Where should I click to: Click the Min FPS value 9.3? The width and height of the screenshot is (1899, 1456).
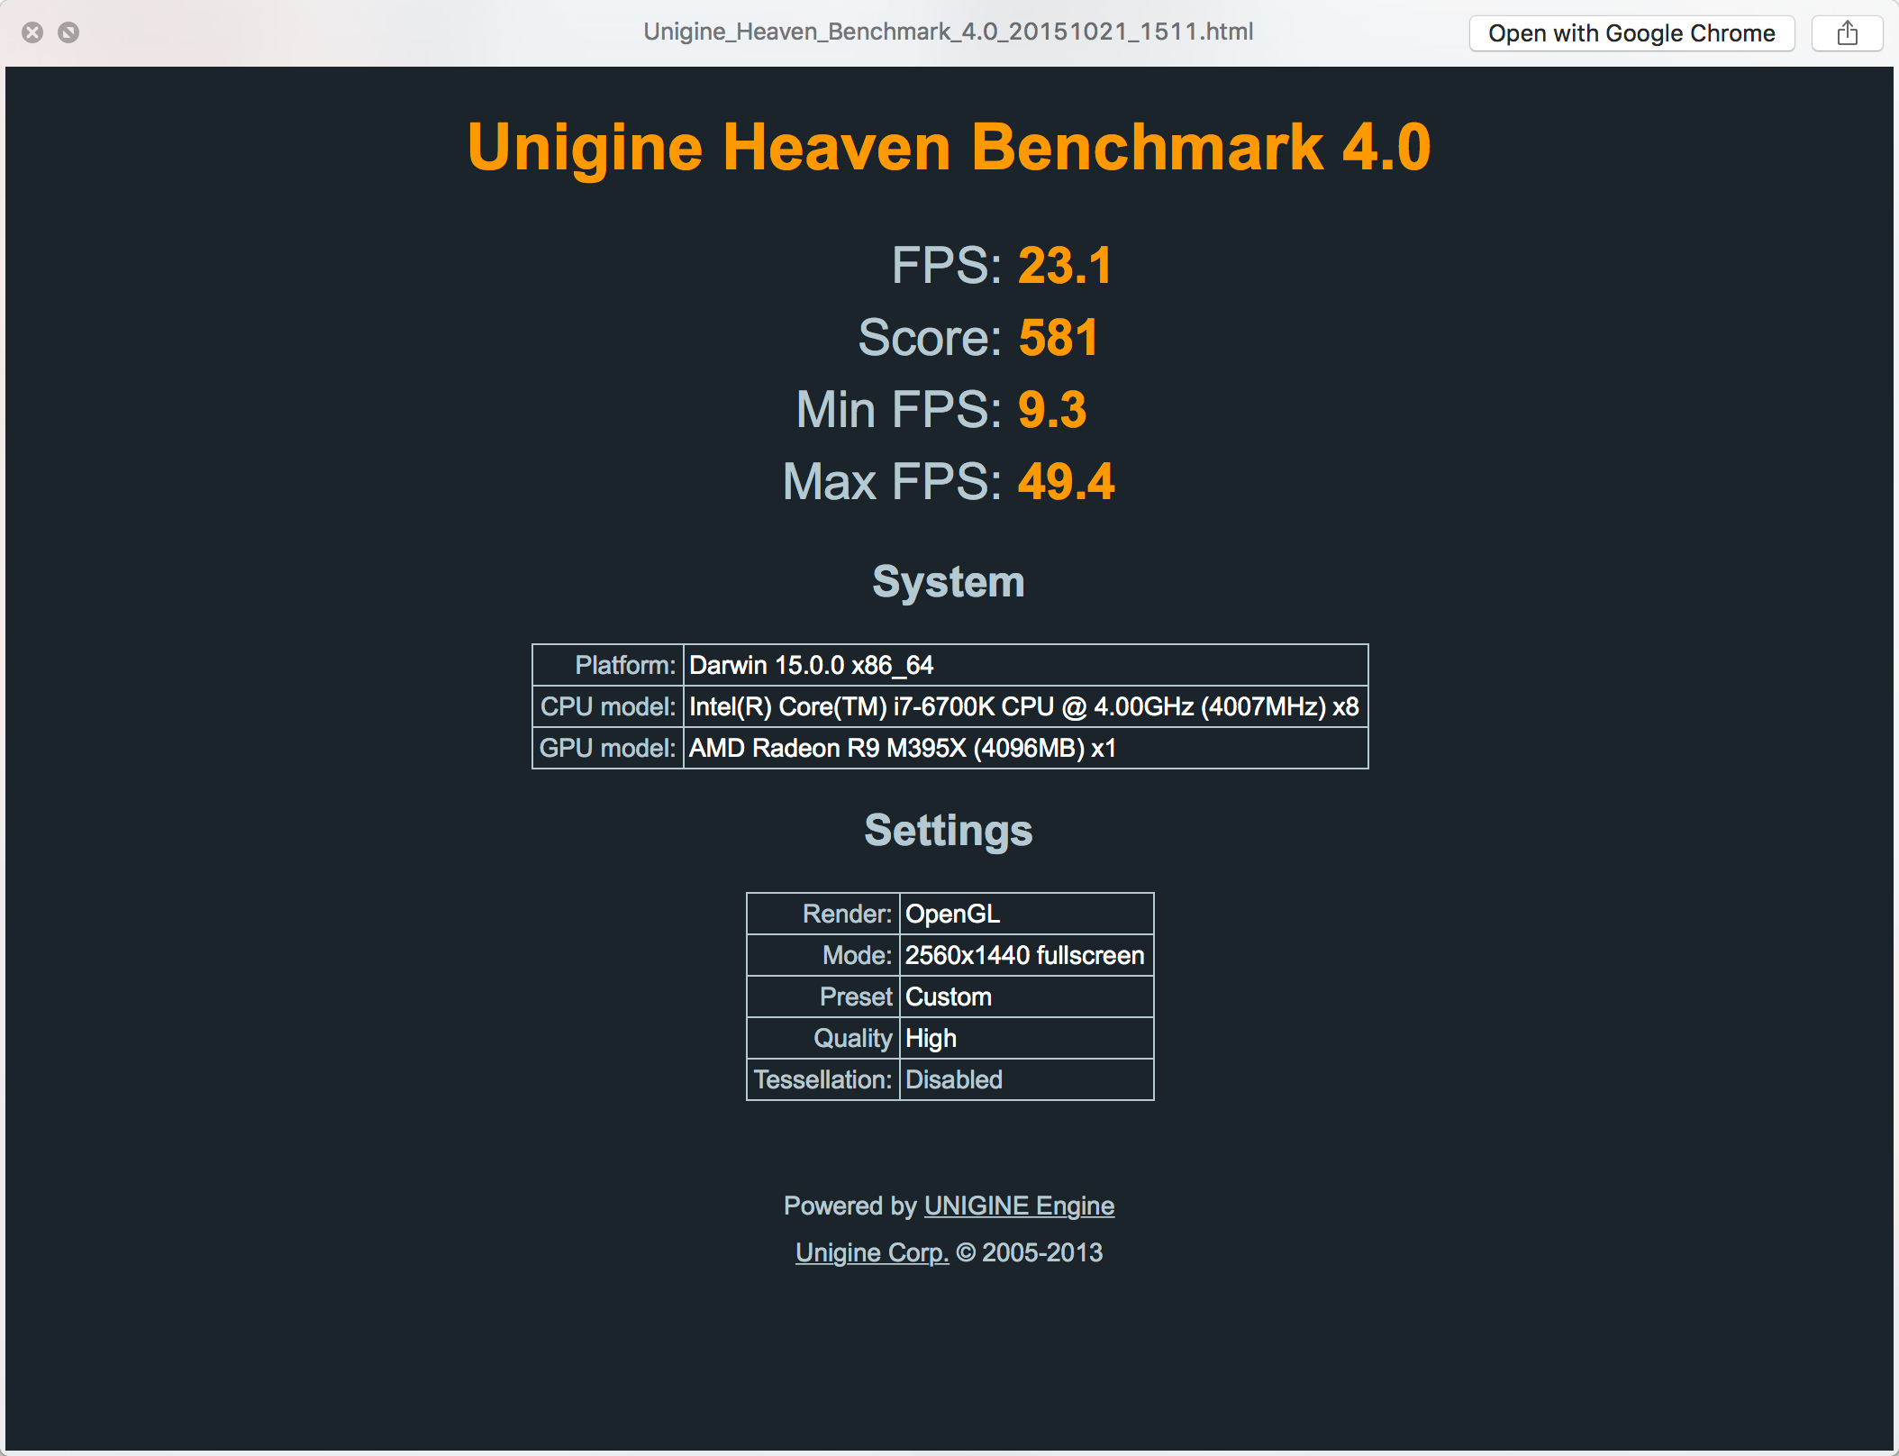pyautogui.click(x=1051, y=410)
